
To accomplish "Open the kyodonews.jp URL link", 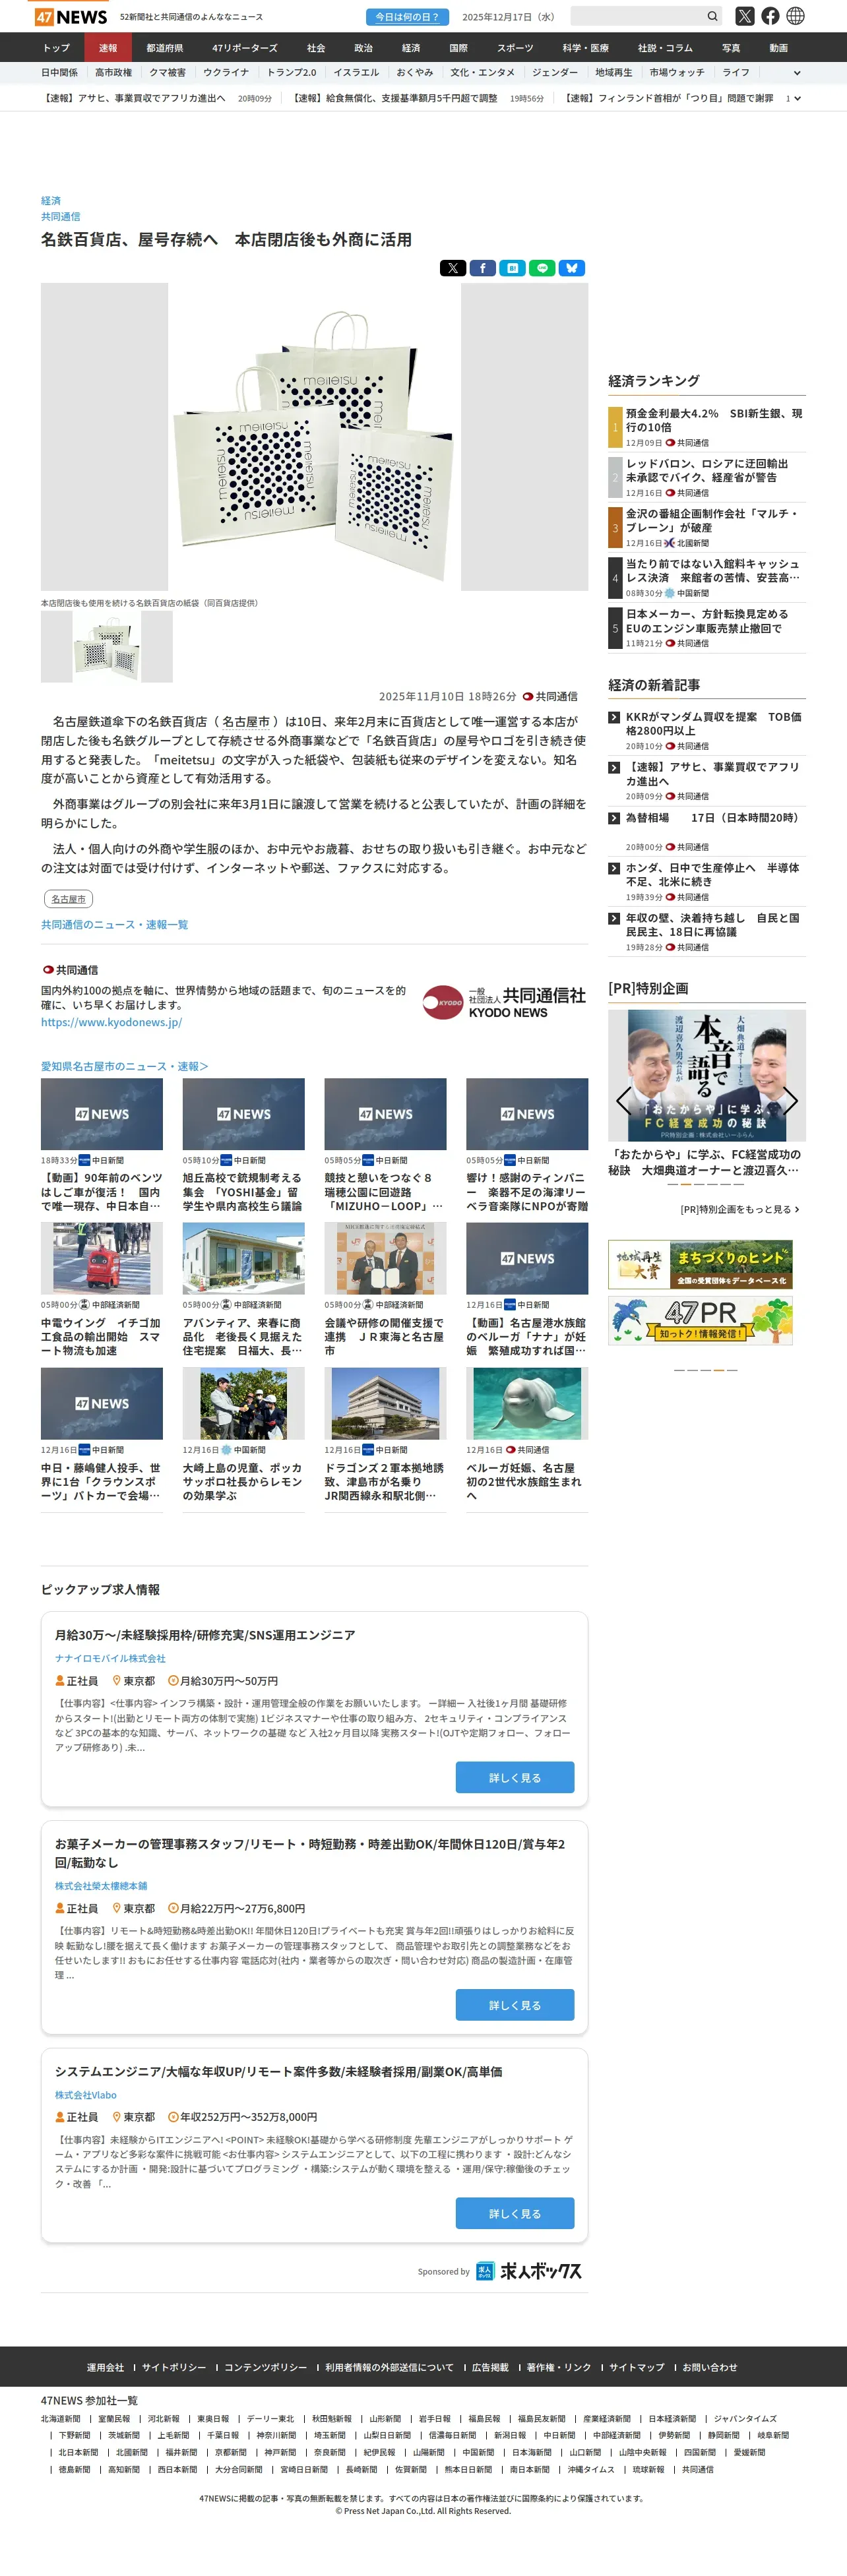I will [111, 1023].
